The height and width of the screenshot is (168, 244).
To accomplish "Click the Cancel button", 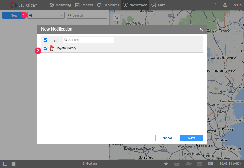I will pyautogui.click(x=167, y=138).
